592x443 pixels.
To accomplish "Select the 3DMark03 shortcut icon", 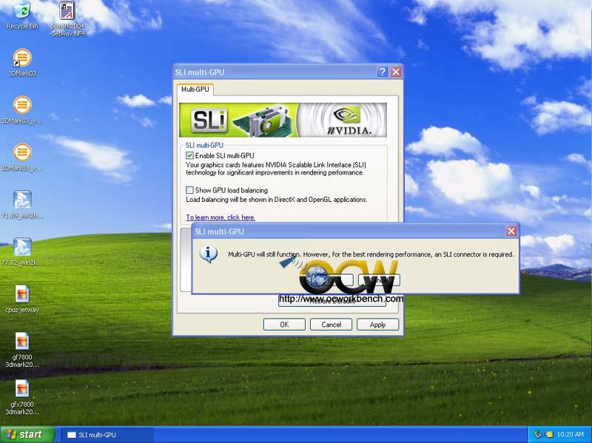I will tap(22, 63).
